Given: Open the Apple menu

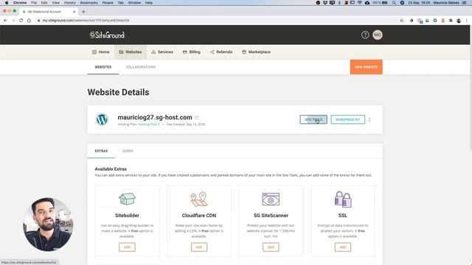Looking at the screenshot, I should (x=7, y=3).
